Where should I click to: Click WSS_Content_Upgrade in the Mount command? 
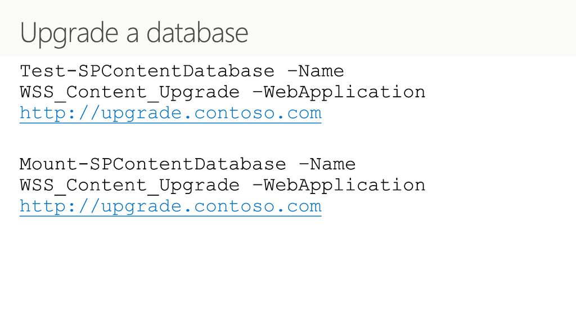[130, 186]
